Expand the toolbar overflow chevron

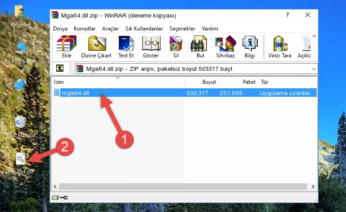315,36
